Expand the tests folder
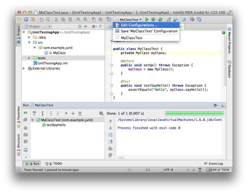Image resolution: width=248 pixels, height=194 pixels. click(x=29, y=58)
